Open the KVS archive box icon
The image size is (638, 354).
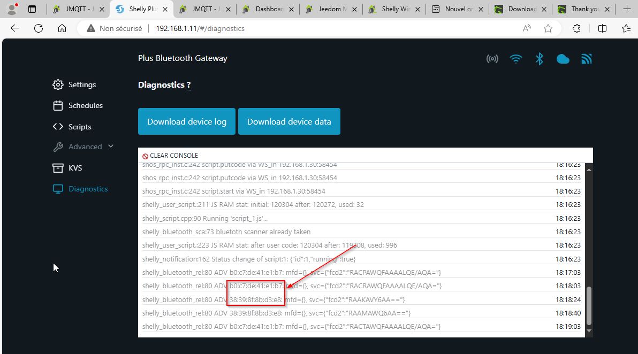coord(58,168)
